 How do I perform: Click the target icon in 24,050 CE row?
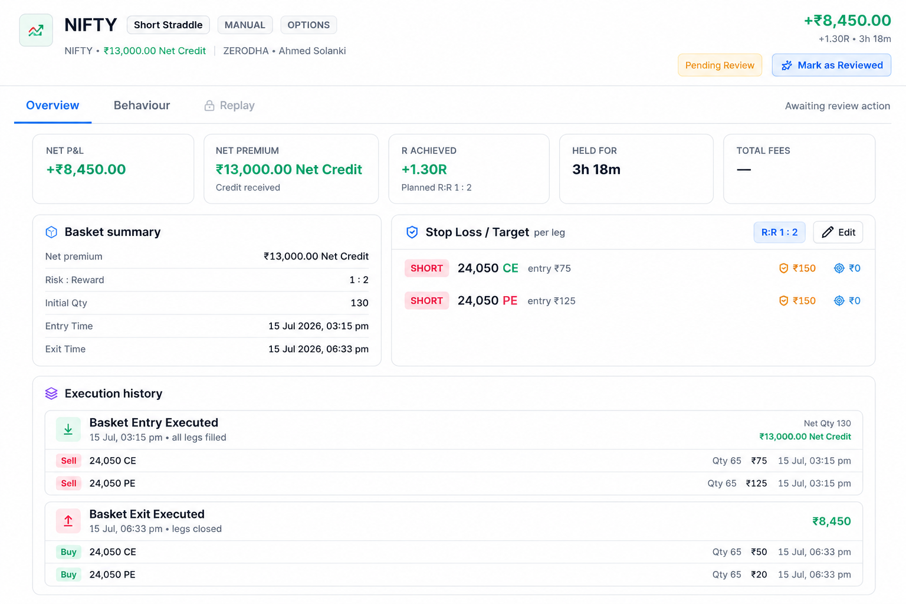click(839, 268)
